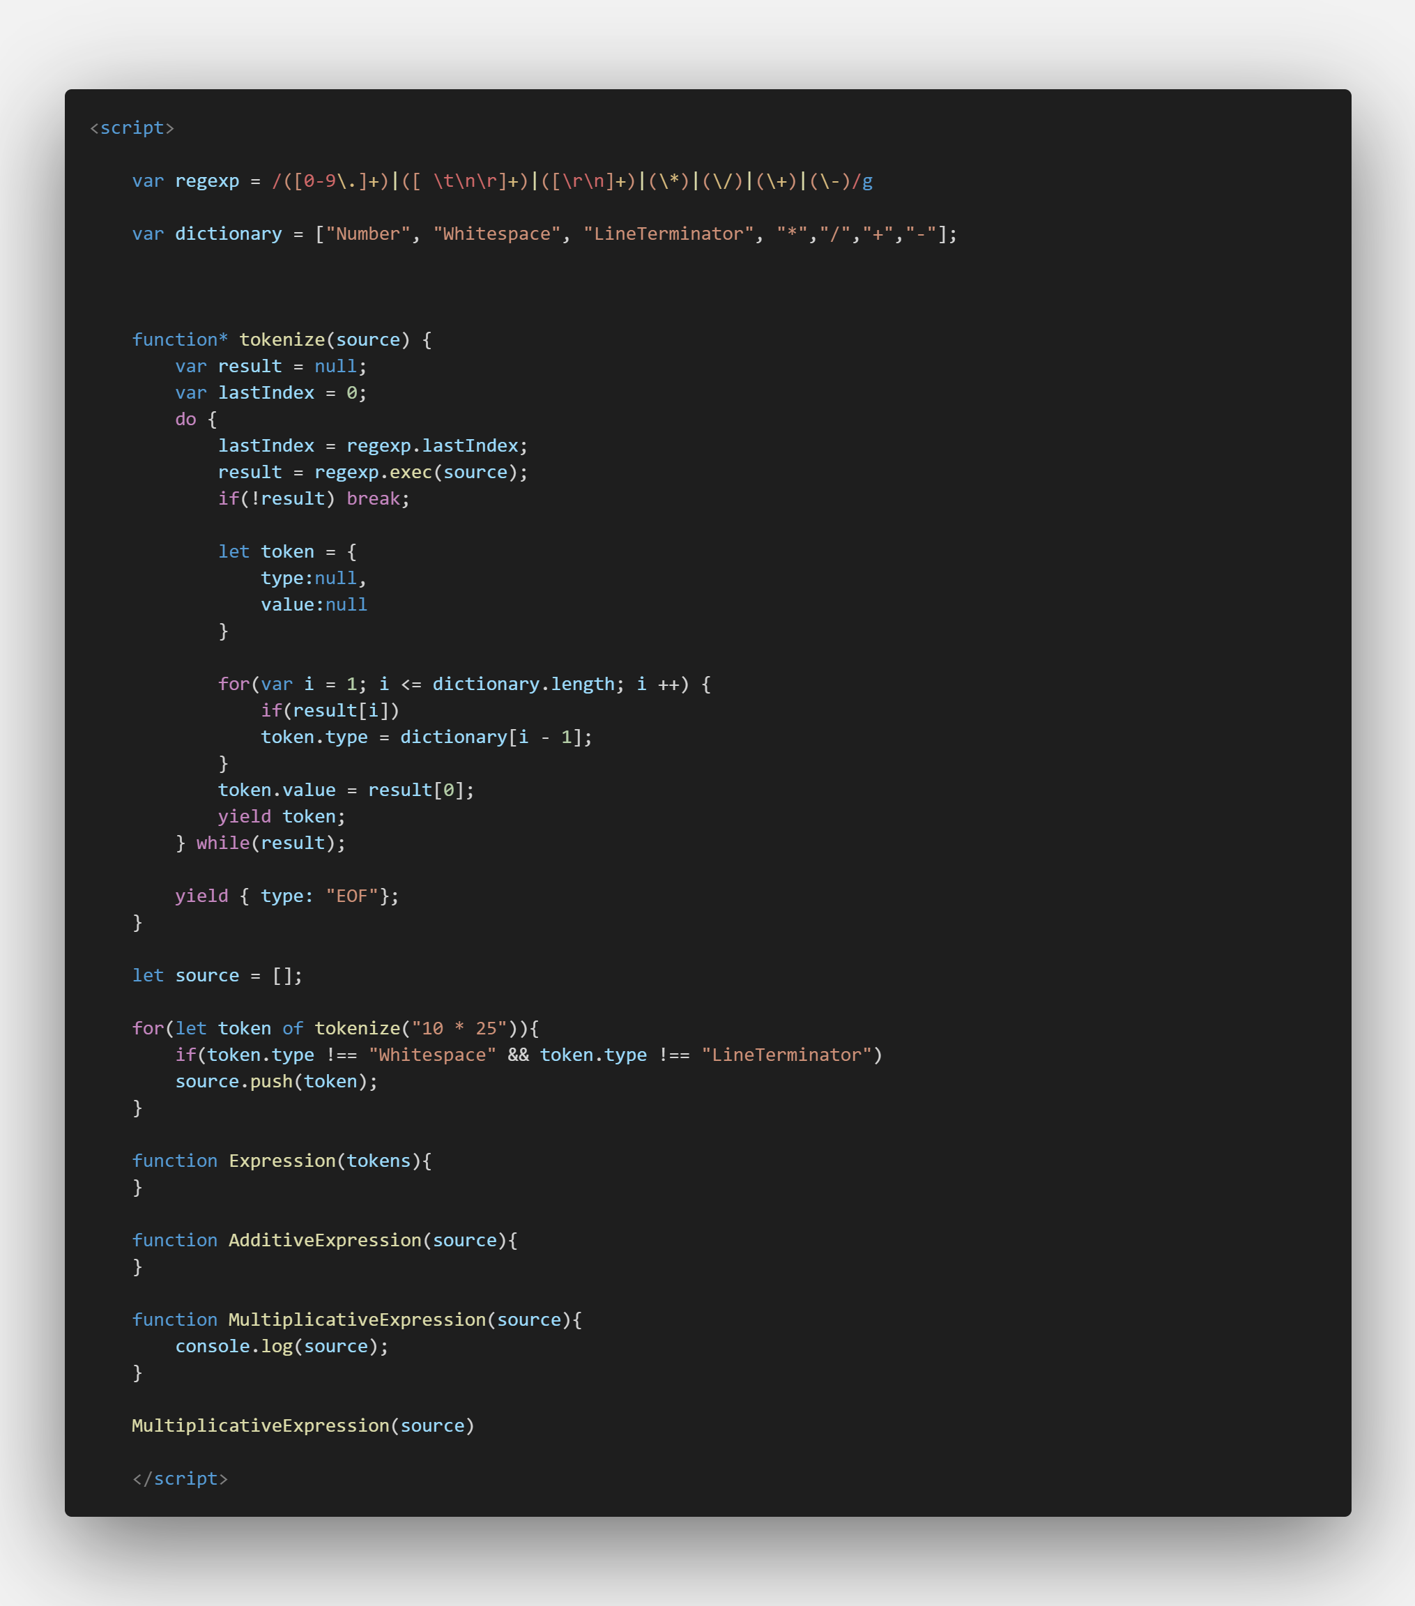The image size is (1415, 1606).
Task: Click the yield token statement
Action: pyautogui.click(x=282, y=817)
